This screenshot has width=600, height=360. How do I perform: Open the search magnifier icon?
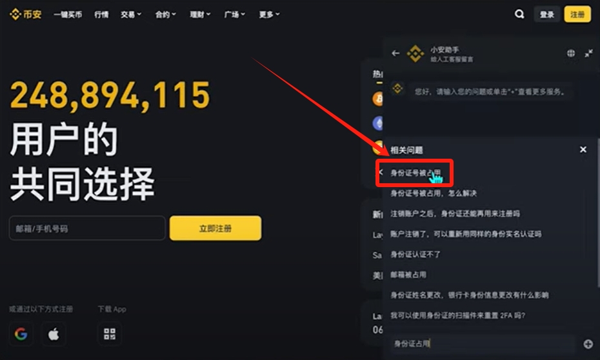pos(519,14)
